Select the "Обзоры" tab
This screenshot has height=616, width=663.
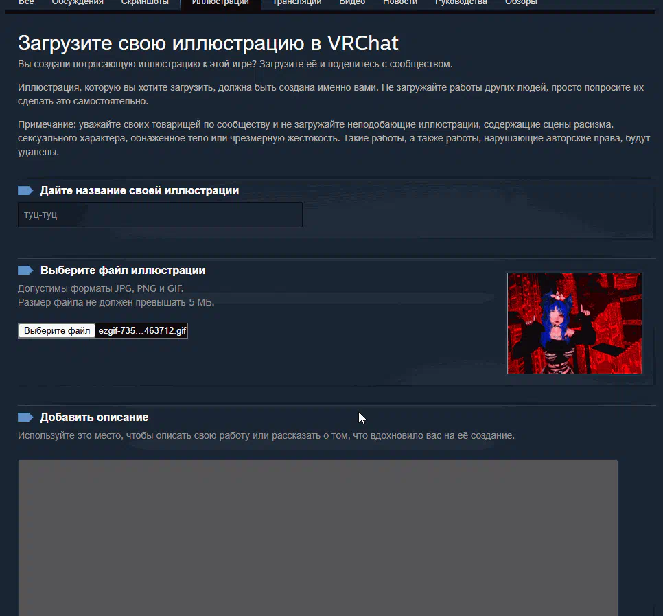coord(521,3)
